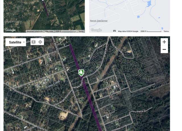Zoom out with the minus button
Image resolution: width=182 pixels, height=131 pixels.
point(164,49)
